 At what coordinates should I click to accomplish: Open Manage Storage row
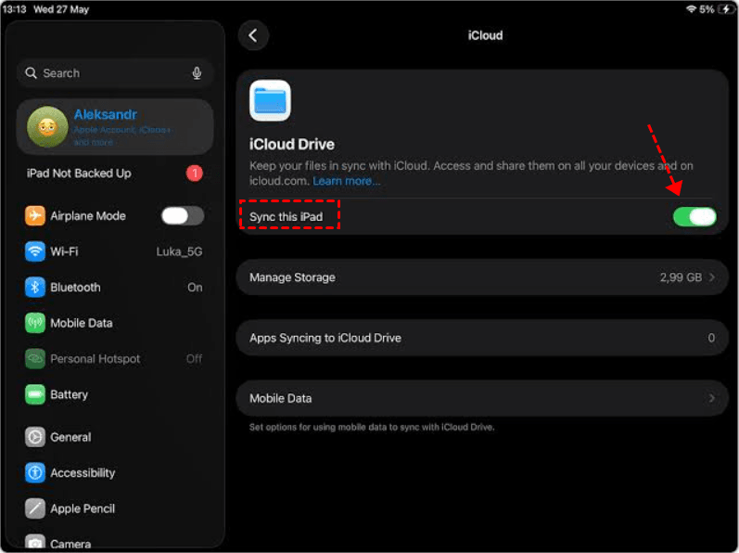(482, 277)
